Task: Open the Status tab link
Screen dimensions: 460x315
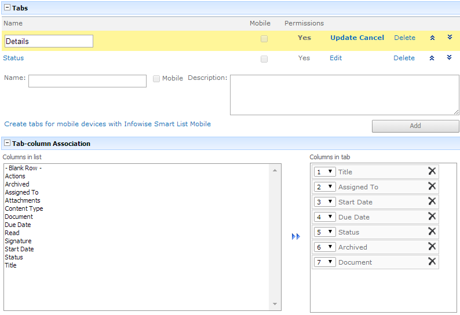Action: [13, 58]
